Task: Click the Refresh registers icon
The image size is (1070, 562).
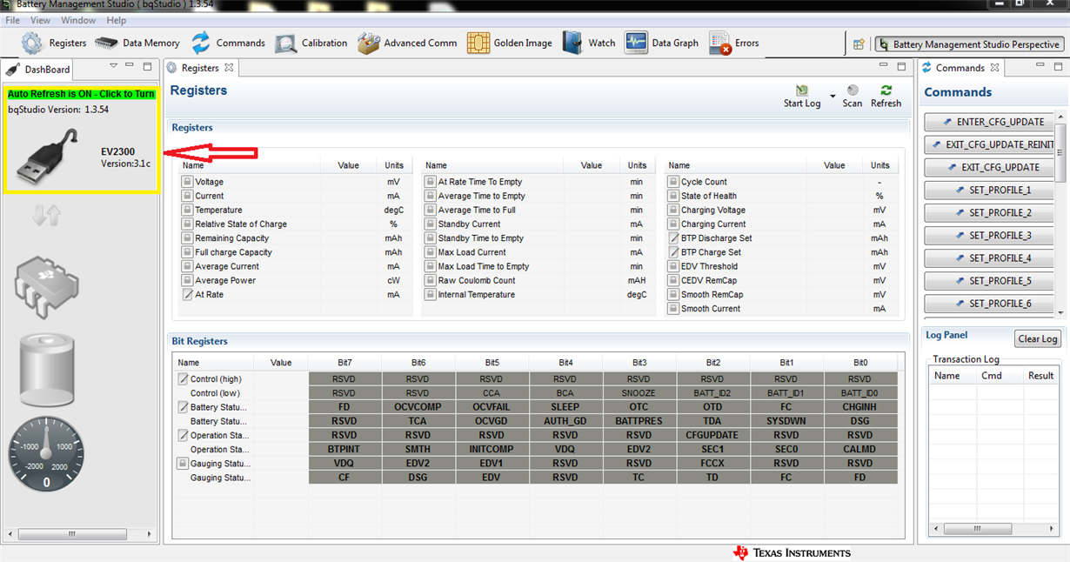Action: [886, 90]
